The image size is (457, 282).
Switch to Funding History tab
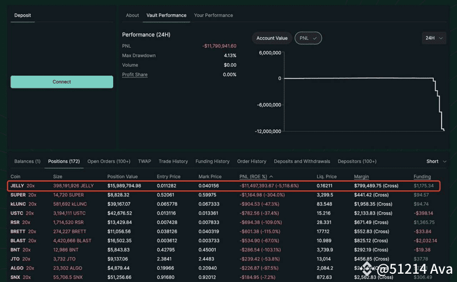[212, 161]
